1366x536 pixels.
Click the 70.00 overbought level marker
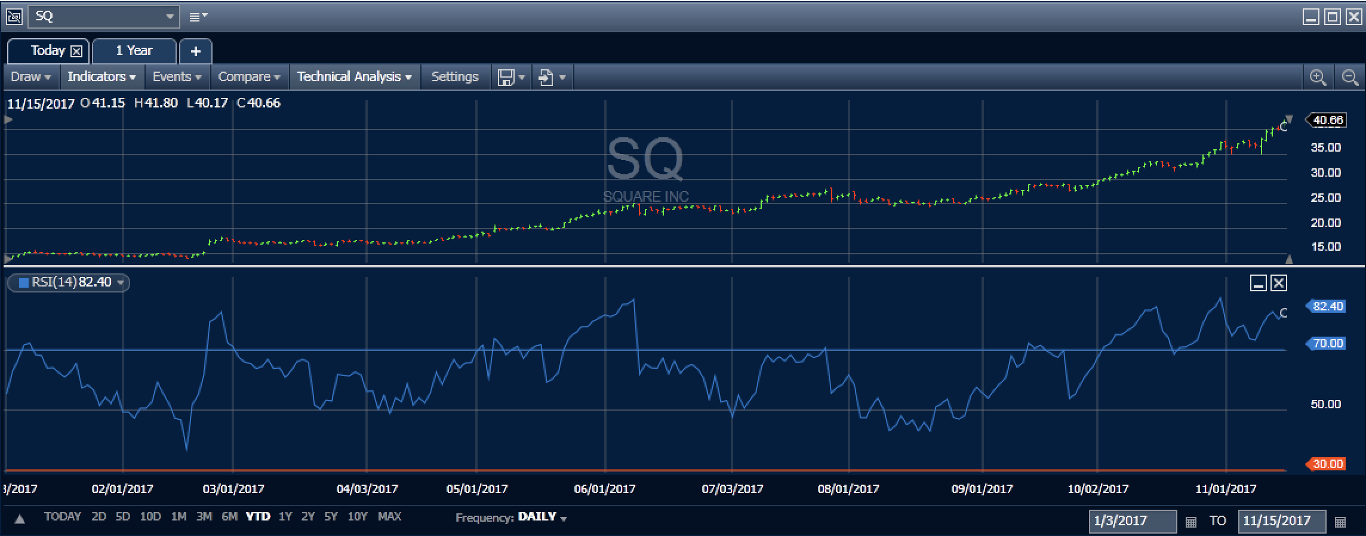(1326, 344)
